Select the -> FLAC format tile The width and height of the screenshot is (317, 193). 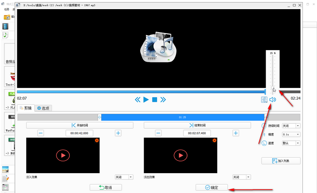10,100
